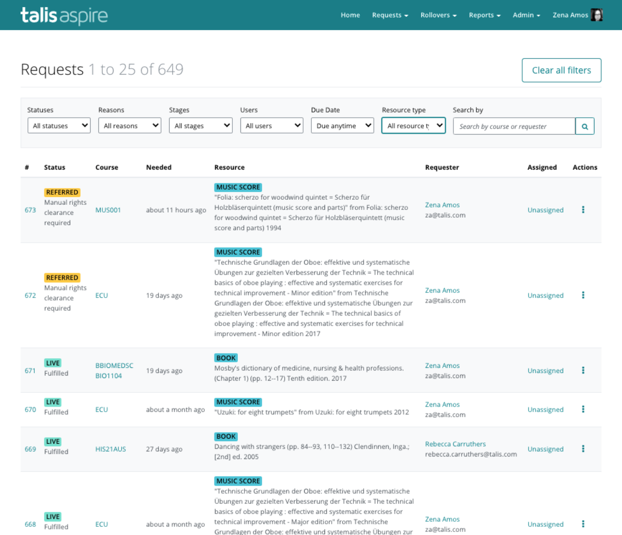Go to Home in navigation bar

[350, 15]
